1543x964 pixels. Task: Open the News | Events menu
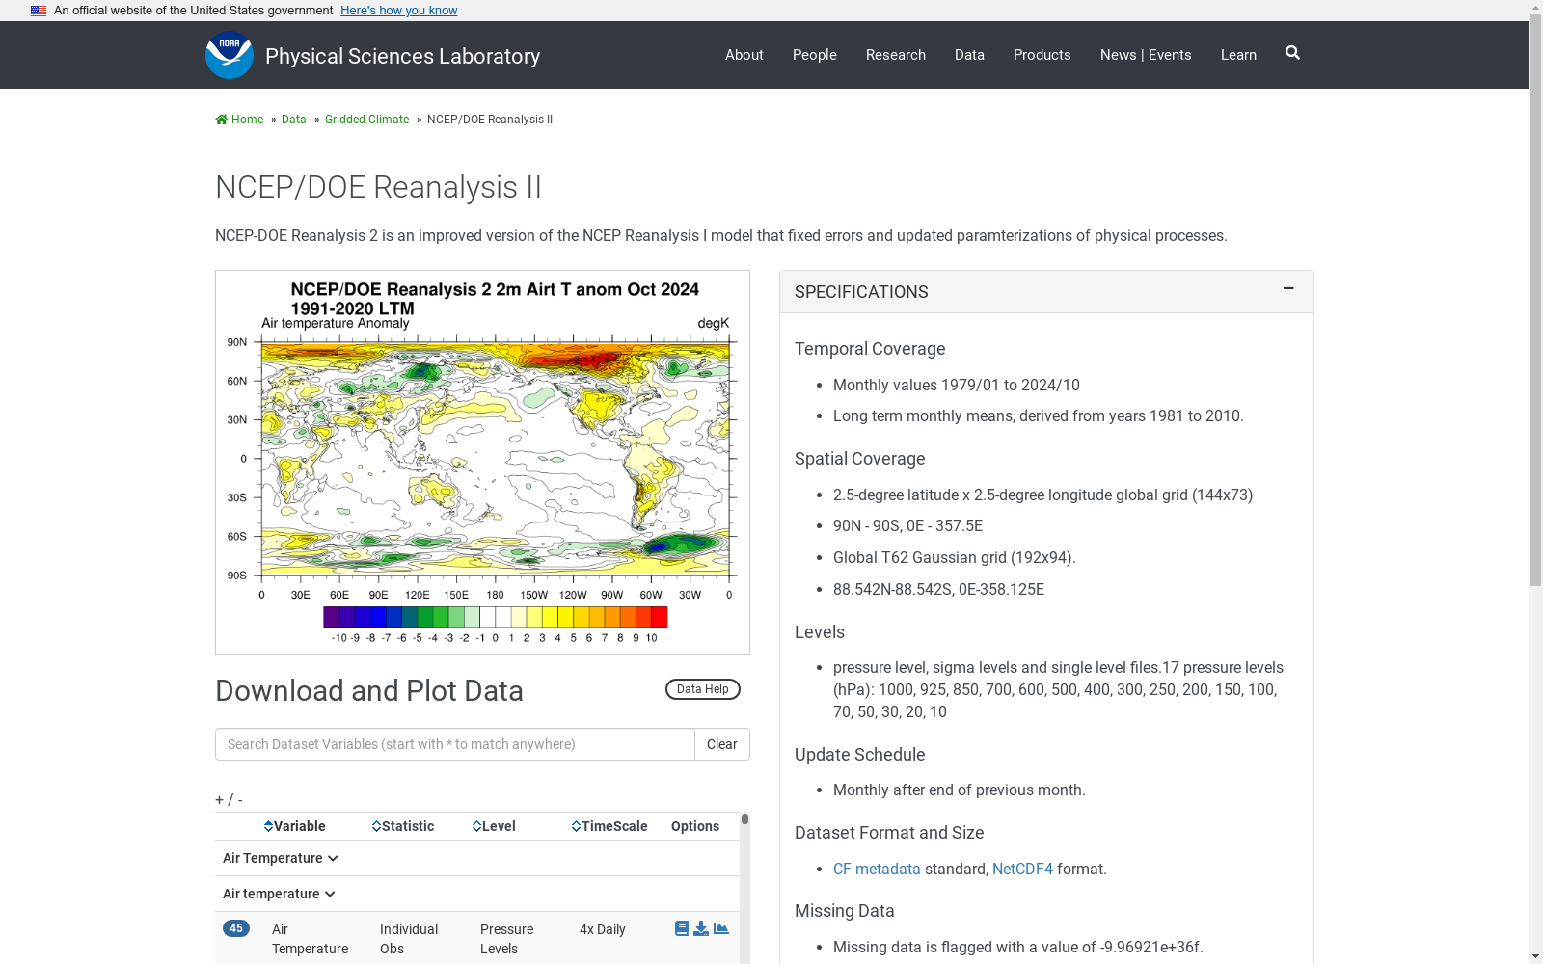coord(1146,55)
